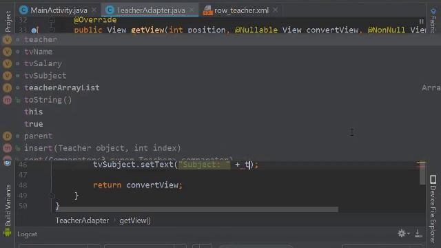Close the MainActivity.java tab
The height and width of the screenshot is (248, 441).
click(94, 10)
